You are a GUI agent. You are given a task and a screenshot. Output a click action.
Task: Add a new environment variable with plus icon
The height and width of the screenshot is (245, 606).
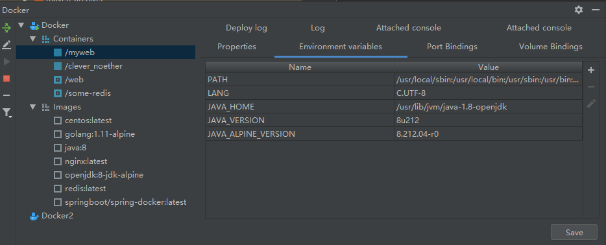click(x=591, y=70)
